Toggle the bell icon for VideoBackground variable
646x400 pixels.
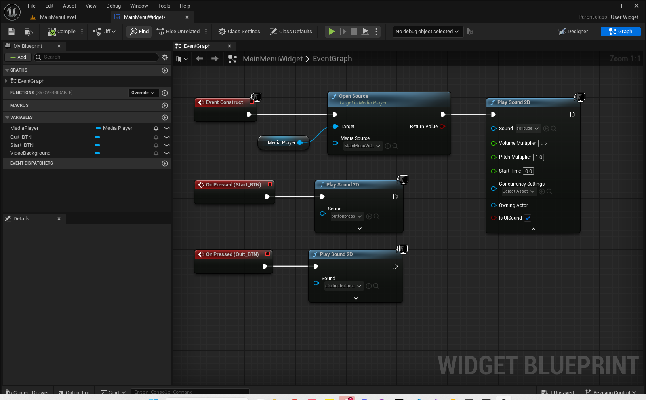click(x=156, y=153)
